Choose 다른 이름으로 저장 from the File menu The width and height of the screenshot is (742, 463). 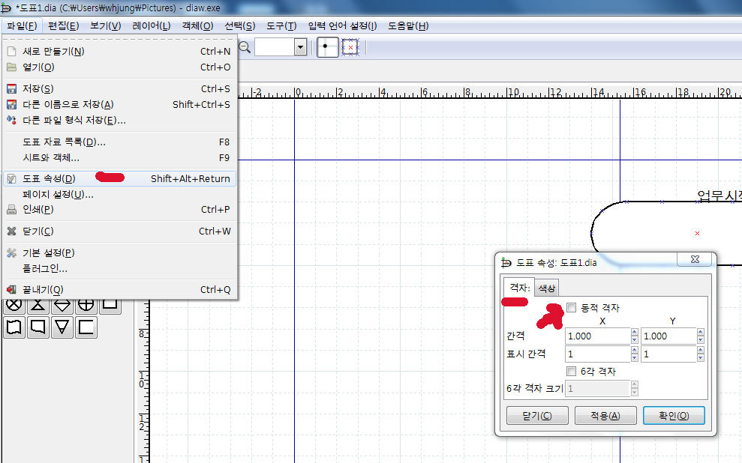coord(68,104)
